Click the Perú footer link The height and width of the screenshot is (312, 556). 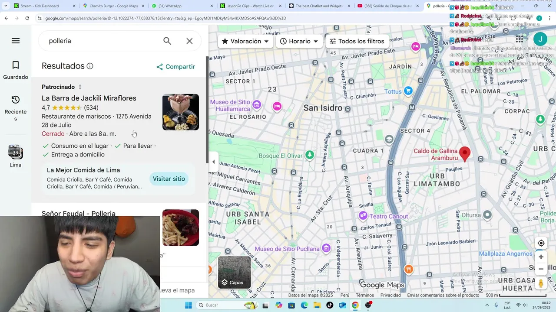point(345,295)
